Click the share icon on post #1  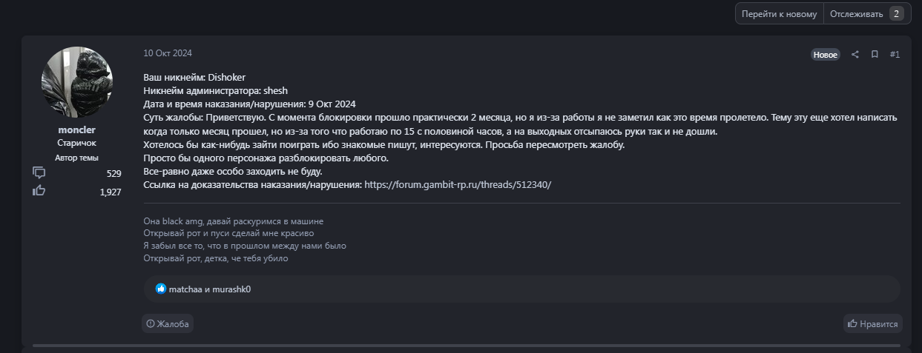tap(855, 55)
